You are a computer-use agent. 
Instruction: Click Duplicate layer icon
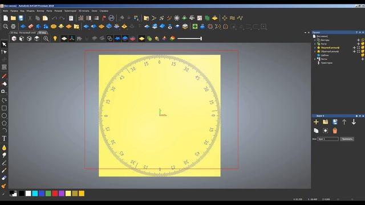point(316,130)
